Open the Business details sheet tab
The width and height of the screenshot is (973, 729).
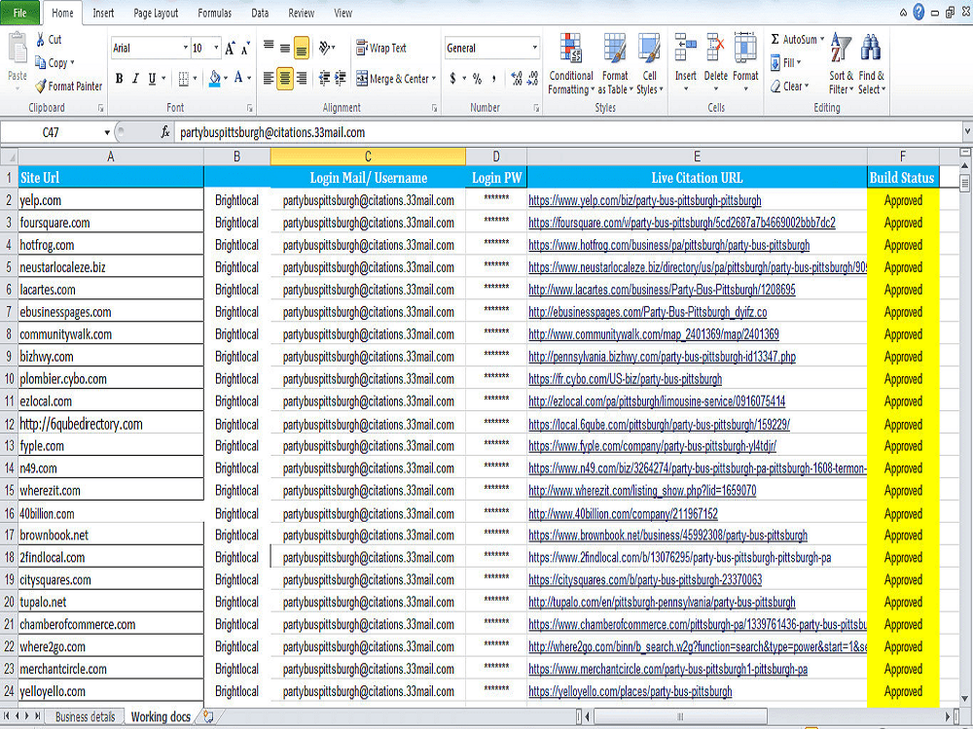click(x=85, y=717)
